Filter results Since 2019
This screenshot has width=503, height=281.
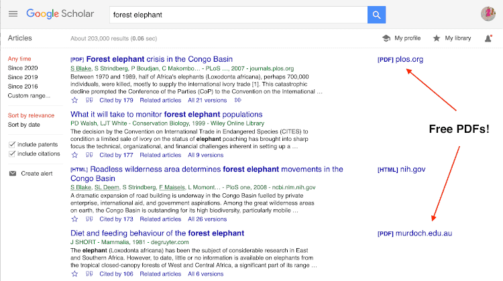(22, 77)
